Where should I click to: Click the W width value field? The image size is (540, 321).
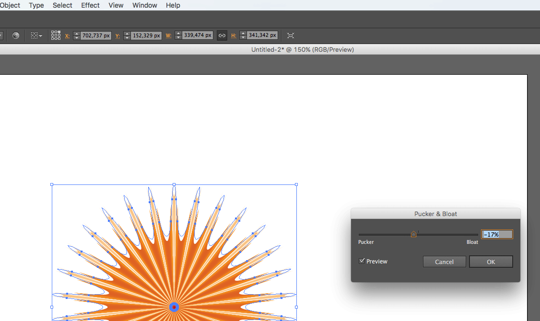pos(197,35)
